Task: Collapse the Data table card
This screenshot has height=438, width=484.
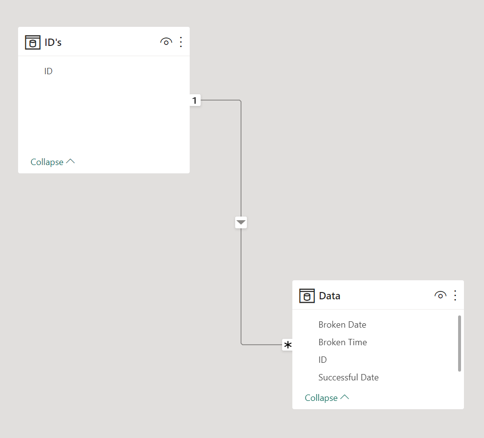Action: 327,397
